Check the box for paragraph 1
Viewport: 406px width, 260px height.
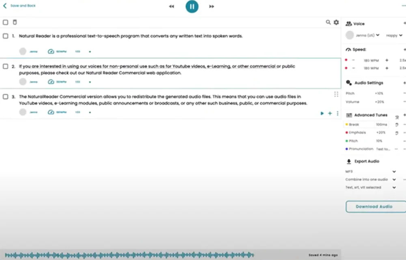click(5, 36)
